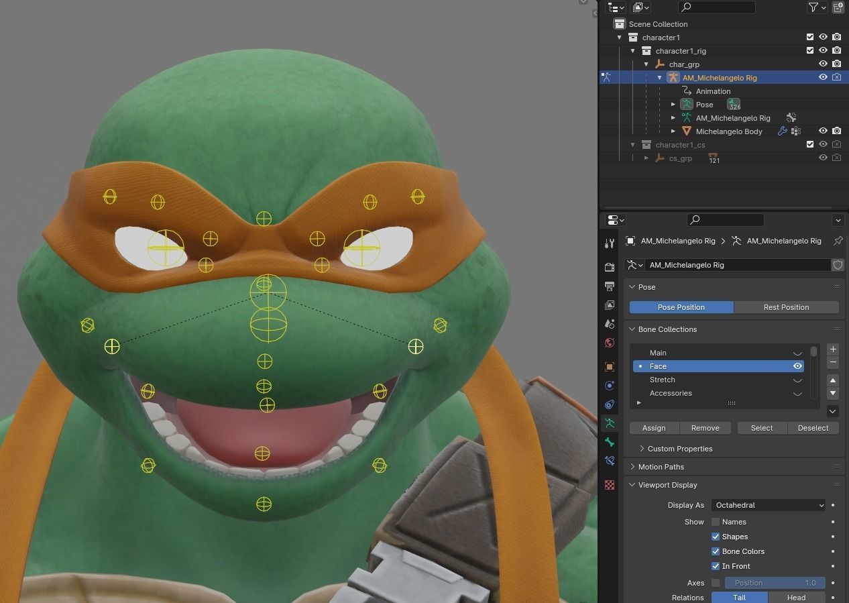849x603 pixels.
Task: Enable the Axes checkbox
Action: coord(716,583)
